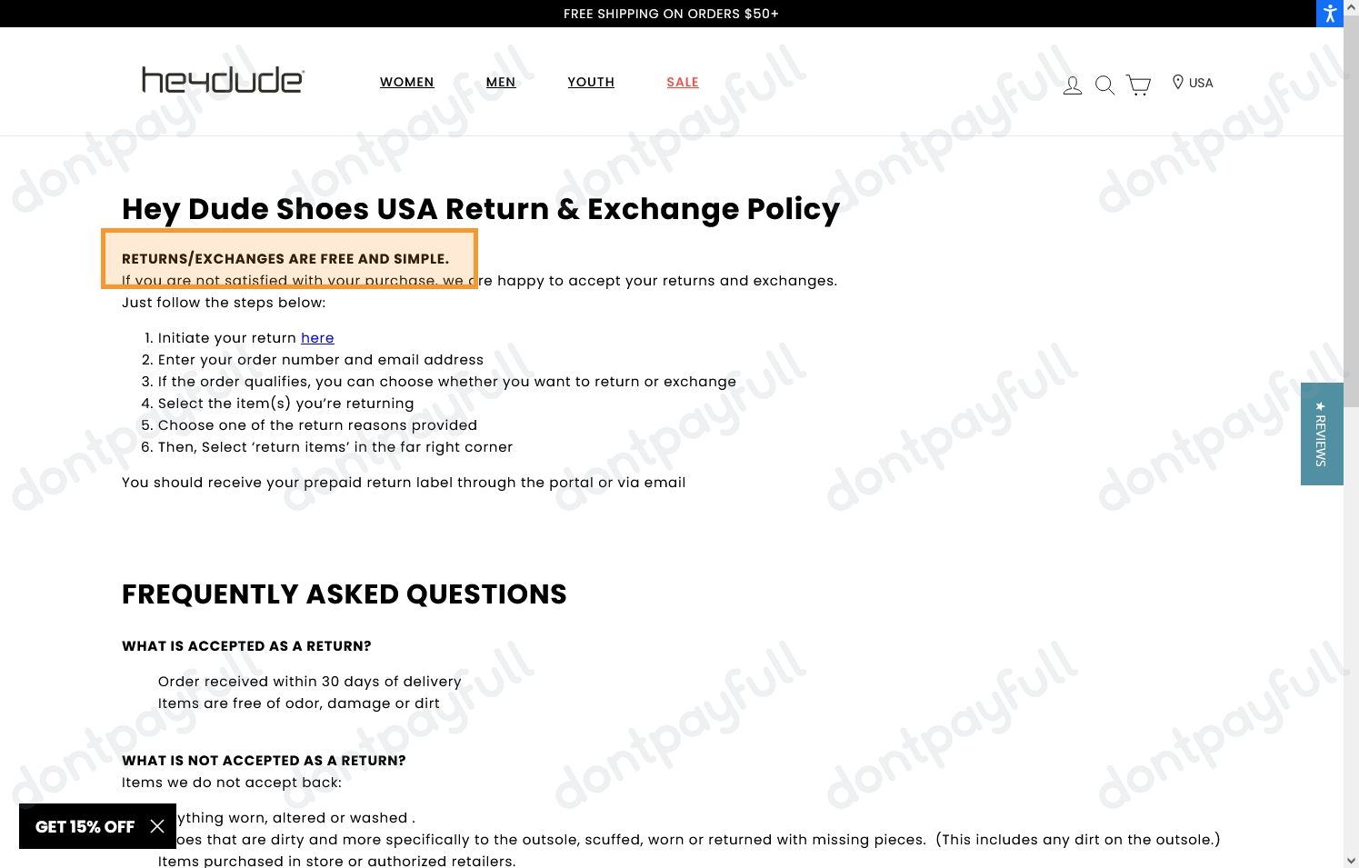1359x868 pixels.
Task: Go to the SALE section
Action: point(683,82)
